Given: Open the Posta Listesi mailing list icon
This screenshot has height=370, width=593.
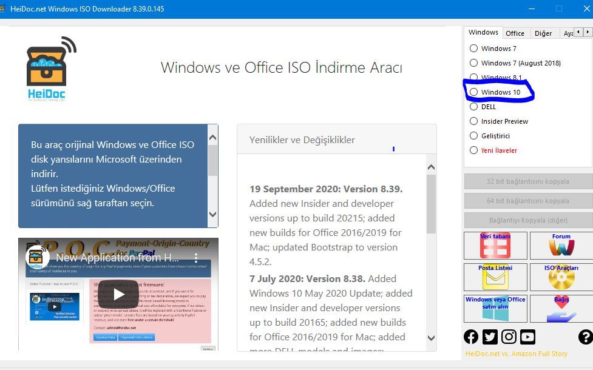Looking at the screenshot, I should 495,277.
